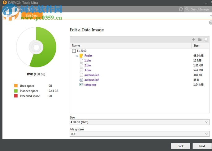Click the 3.bin file icon

pyautogui.click(x=81, y=70)
